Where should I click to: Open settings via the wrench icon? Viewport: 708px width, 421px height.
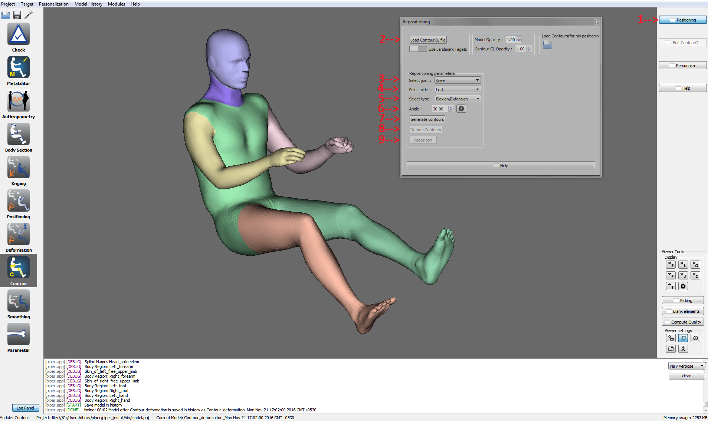(29, 15)
